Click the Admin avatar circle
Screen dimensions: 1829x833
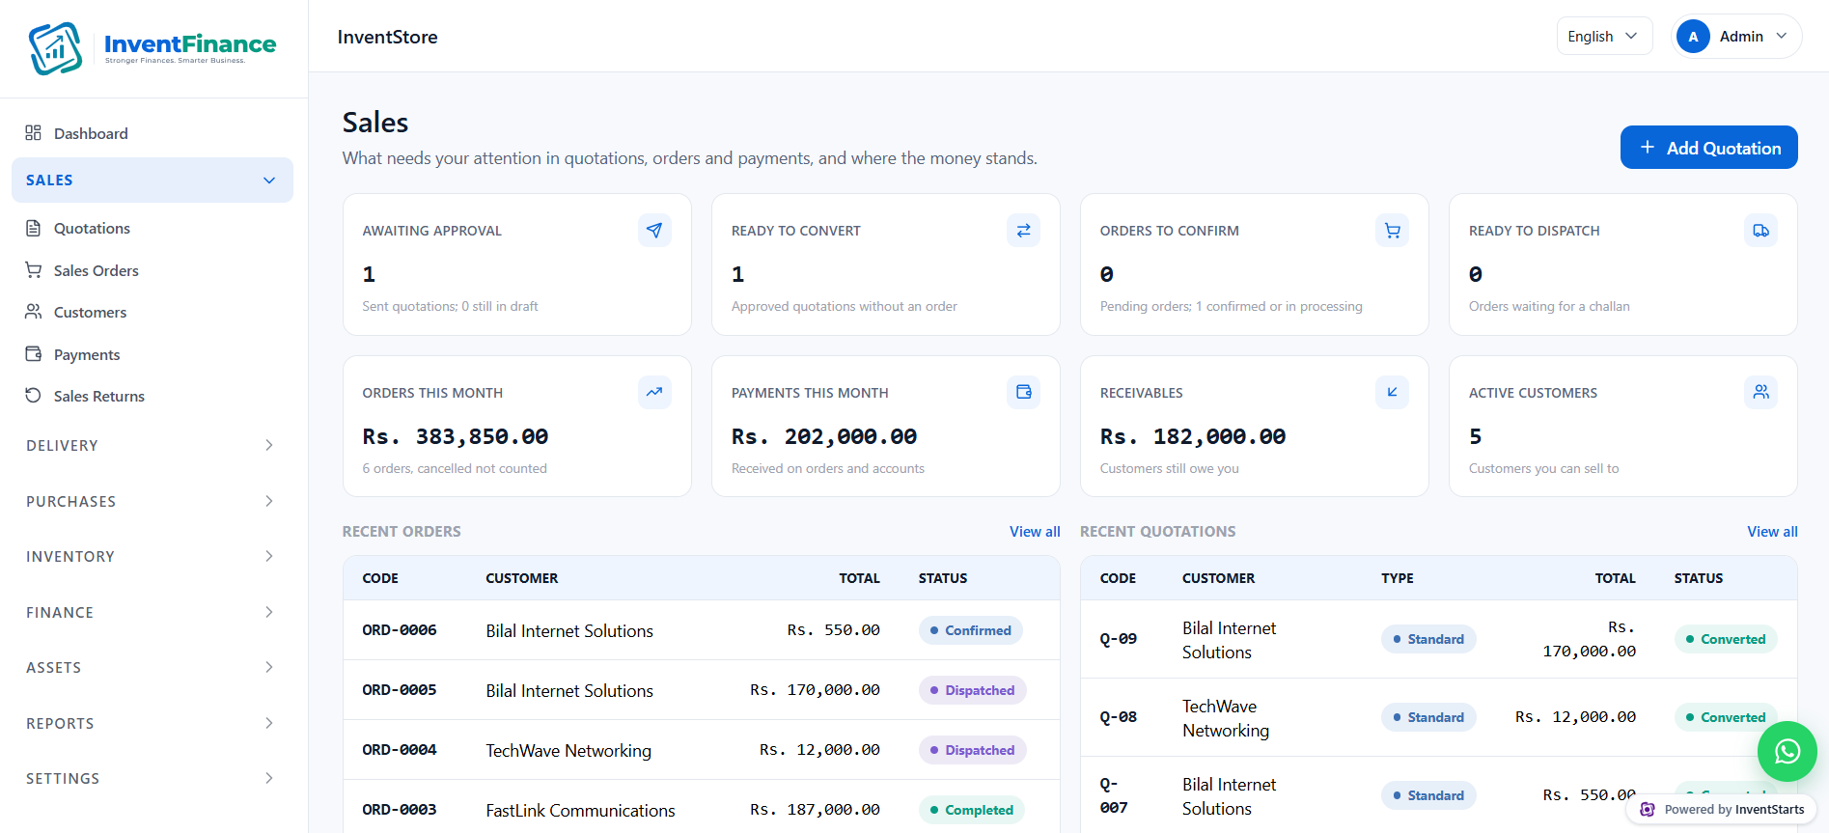1693,37
